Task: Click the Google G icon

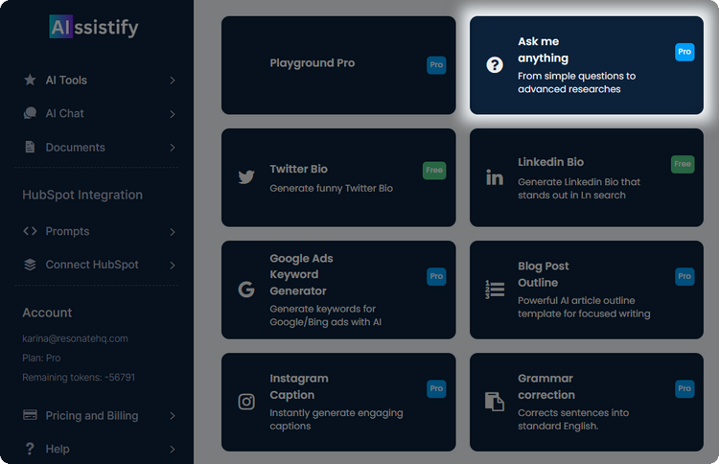Action: [246, 290]
